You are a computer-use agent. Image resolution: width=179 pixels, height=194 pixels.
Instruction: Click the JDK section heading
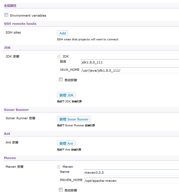(7, 48)
